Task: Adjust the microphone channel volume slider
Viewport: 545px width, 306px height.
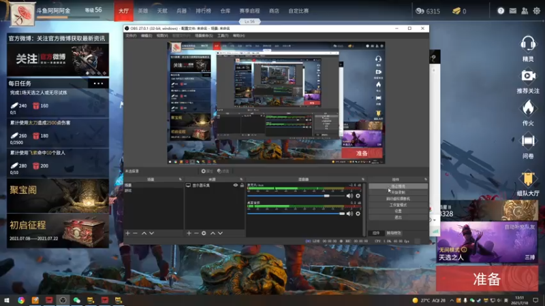Action: tap(296, 196)
